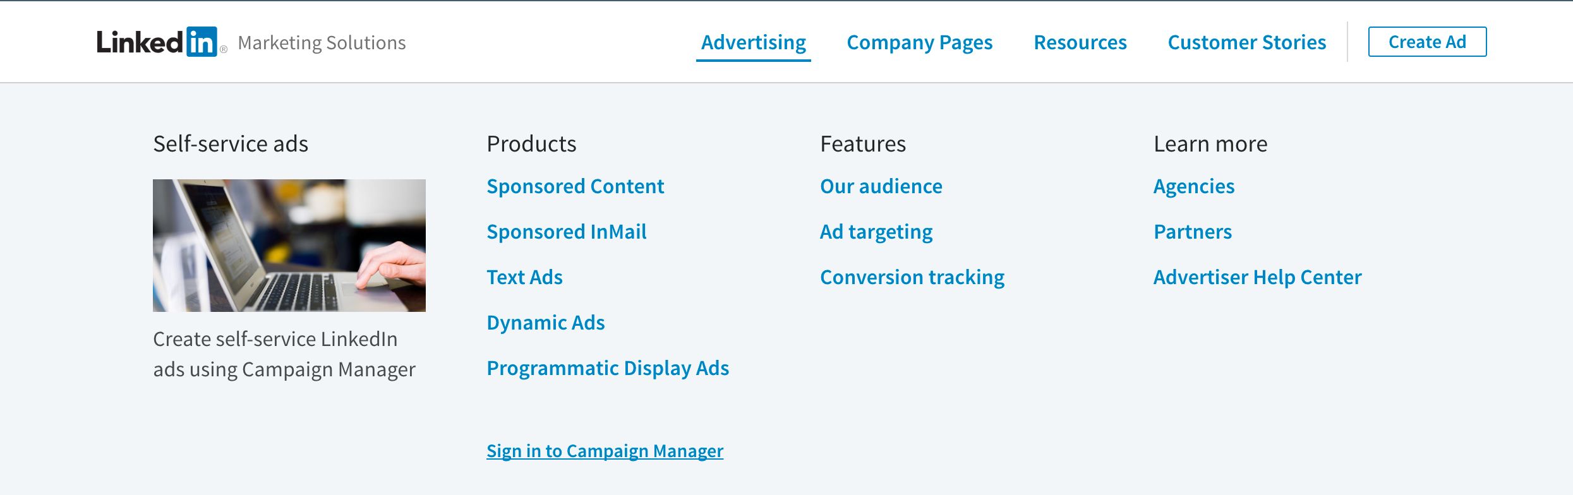Open the Ad targeting link
Image resolution: width=1573 pixels, height=495 pixels.
[x=876, y=232]
